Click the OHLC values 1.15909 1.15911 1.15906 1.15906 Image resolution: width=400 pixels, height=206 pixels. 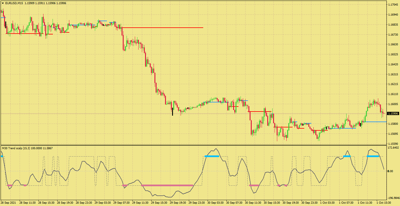[46, 3]
